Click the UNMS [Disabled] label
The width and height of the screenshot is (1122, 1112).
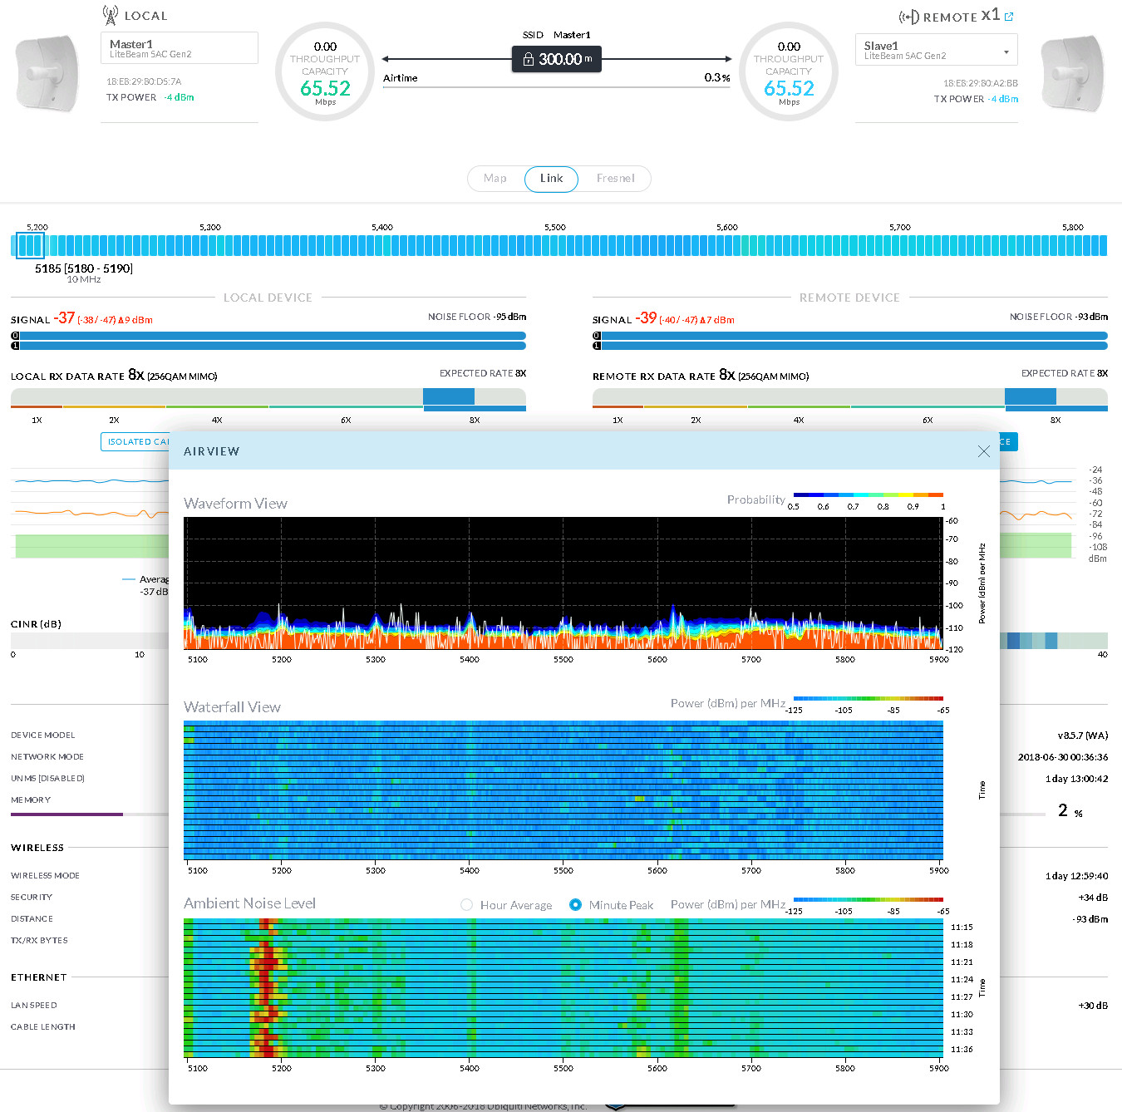47,779
